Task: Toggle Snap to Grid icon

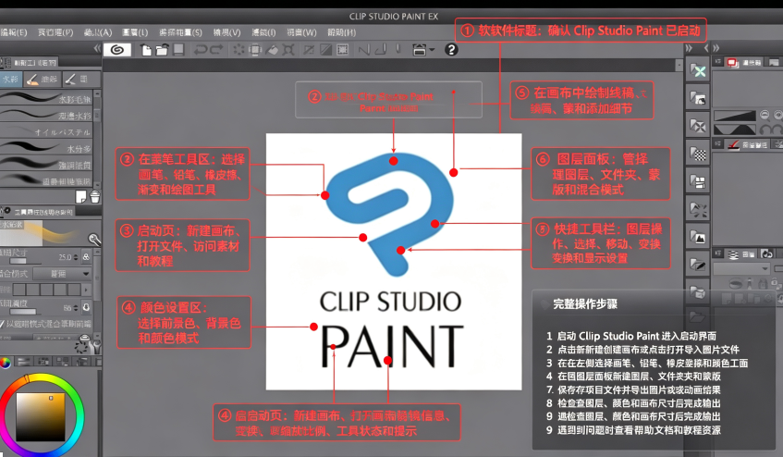Action: 398,49
